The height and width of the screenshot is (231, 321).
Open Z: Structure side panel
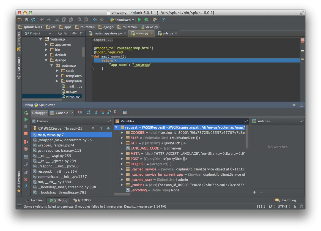(19, 68)
